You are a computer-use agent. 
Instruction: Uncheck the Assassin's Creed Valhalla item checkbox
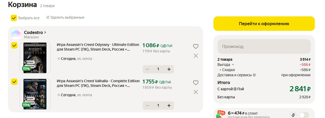(x=14, y=82)
